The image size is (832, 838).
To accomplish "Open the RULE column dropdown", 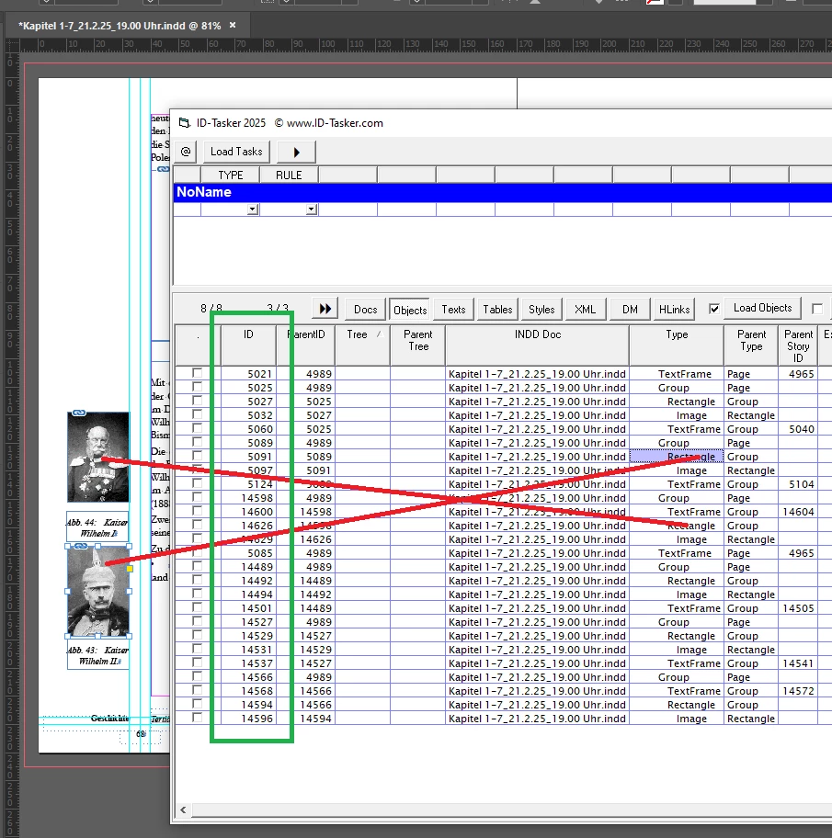I will (x=312, y=209).
